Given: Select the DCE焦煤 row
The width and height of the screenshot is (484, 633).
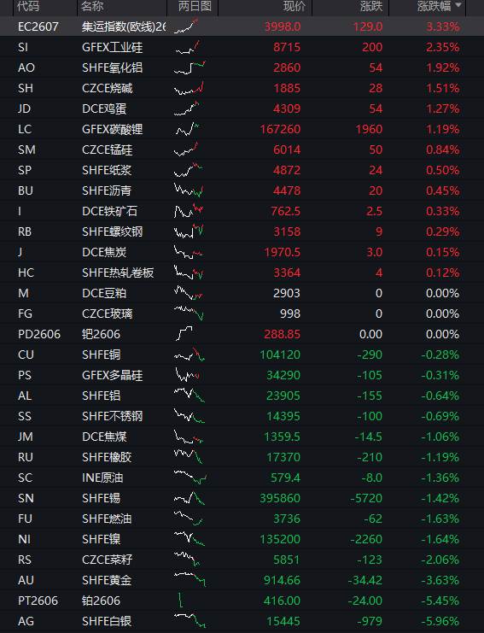Looking at the screenshot, I should (242, 437).
